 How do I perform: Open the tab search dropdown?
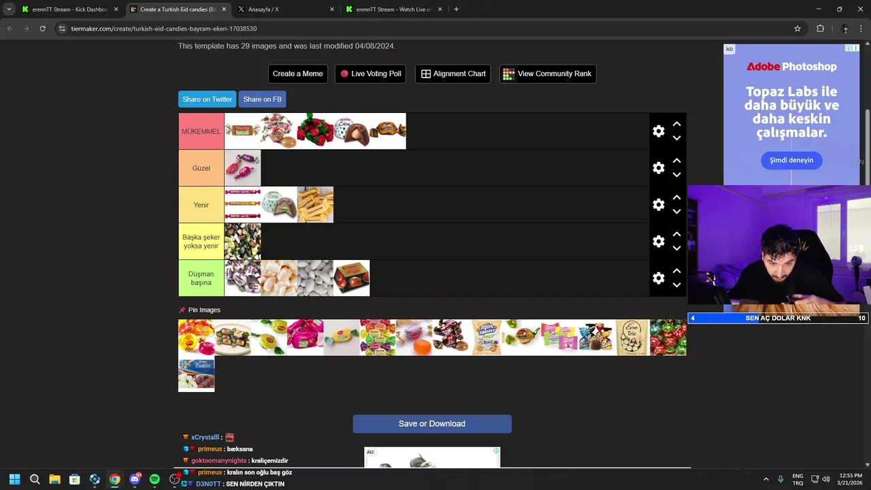(9, 10)
